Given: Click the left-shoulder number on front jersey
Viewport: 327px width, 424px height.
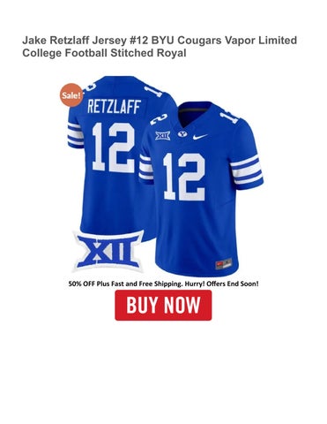Looking at the screenshot, I should pyautogui.click(x=159, y=119).
